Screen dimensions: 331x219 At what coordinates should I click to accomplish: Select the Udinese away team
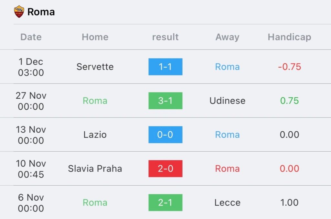tap(227, 101)
